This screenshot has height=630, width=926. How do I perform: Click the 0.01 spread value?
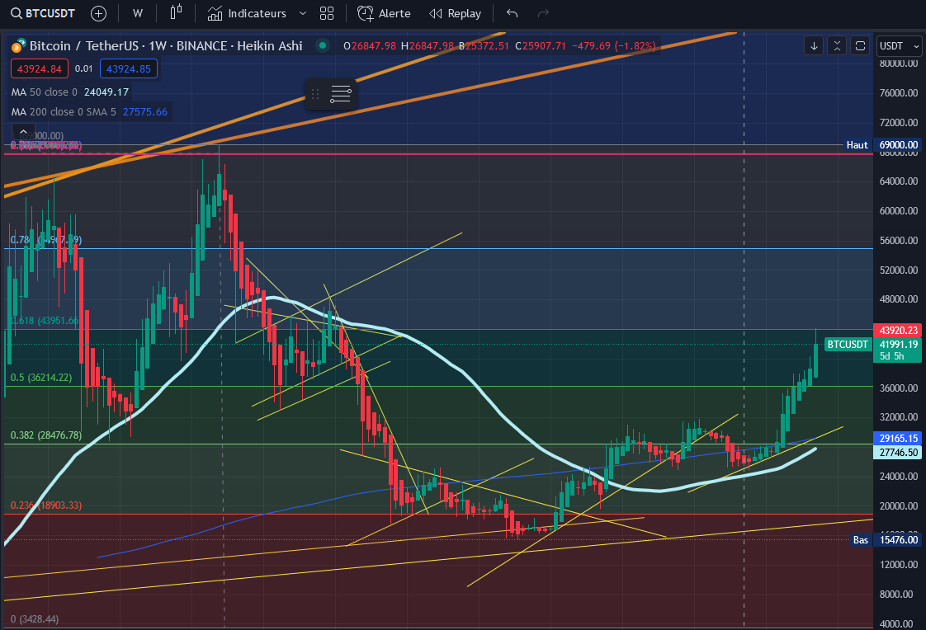pos(84,68)
